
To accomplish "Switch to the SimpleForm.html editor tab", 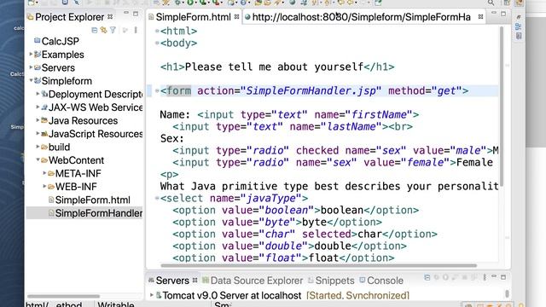I will pyautogui.click(x=193, y=17).
